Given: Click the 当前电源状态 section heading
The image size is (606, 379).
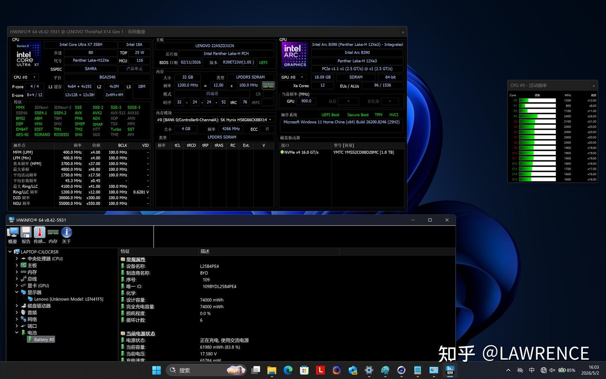Looking at the screenshot, I should click(141, 334).
